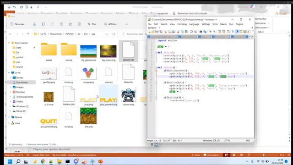The width and height of the screenshot is (293, 165).
Task: Click the Save icon in Notepad++ toolbar
Action: pos(157,32)
